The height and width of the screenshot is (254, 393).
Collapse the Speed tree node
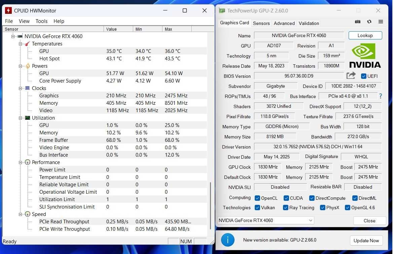[x=20, y=214]
